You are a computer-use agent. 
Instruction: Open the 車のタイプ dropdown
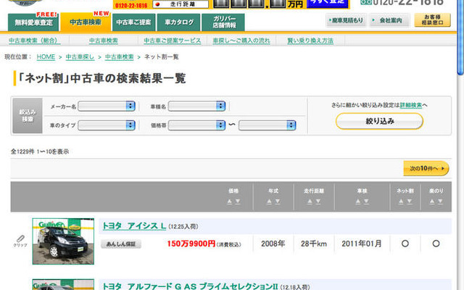pos(107,125)
